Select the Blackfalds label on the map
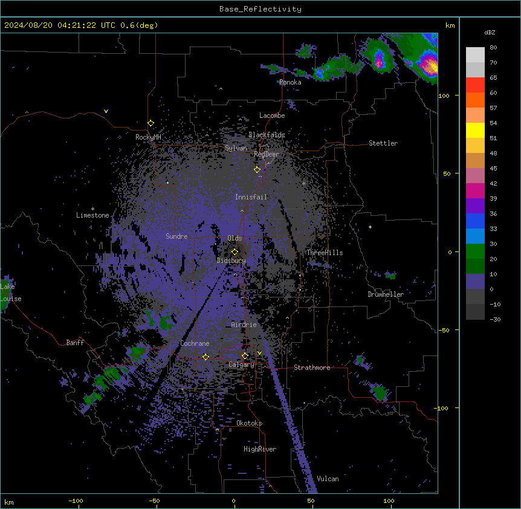521x509 pixels. (267, 135)
